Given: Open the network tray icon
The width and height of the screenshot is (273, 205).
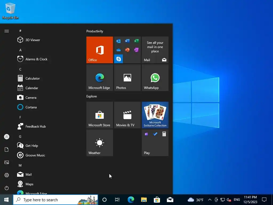Looking at the screenshot, I should point(223,200).
